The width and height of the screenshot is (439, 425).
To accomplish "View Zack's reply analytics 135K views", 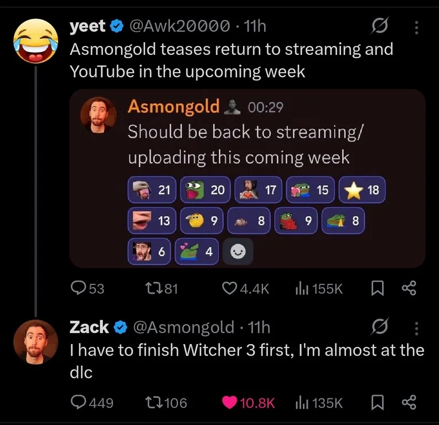I will coord(319,403).
